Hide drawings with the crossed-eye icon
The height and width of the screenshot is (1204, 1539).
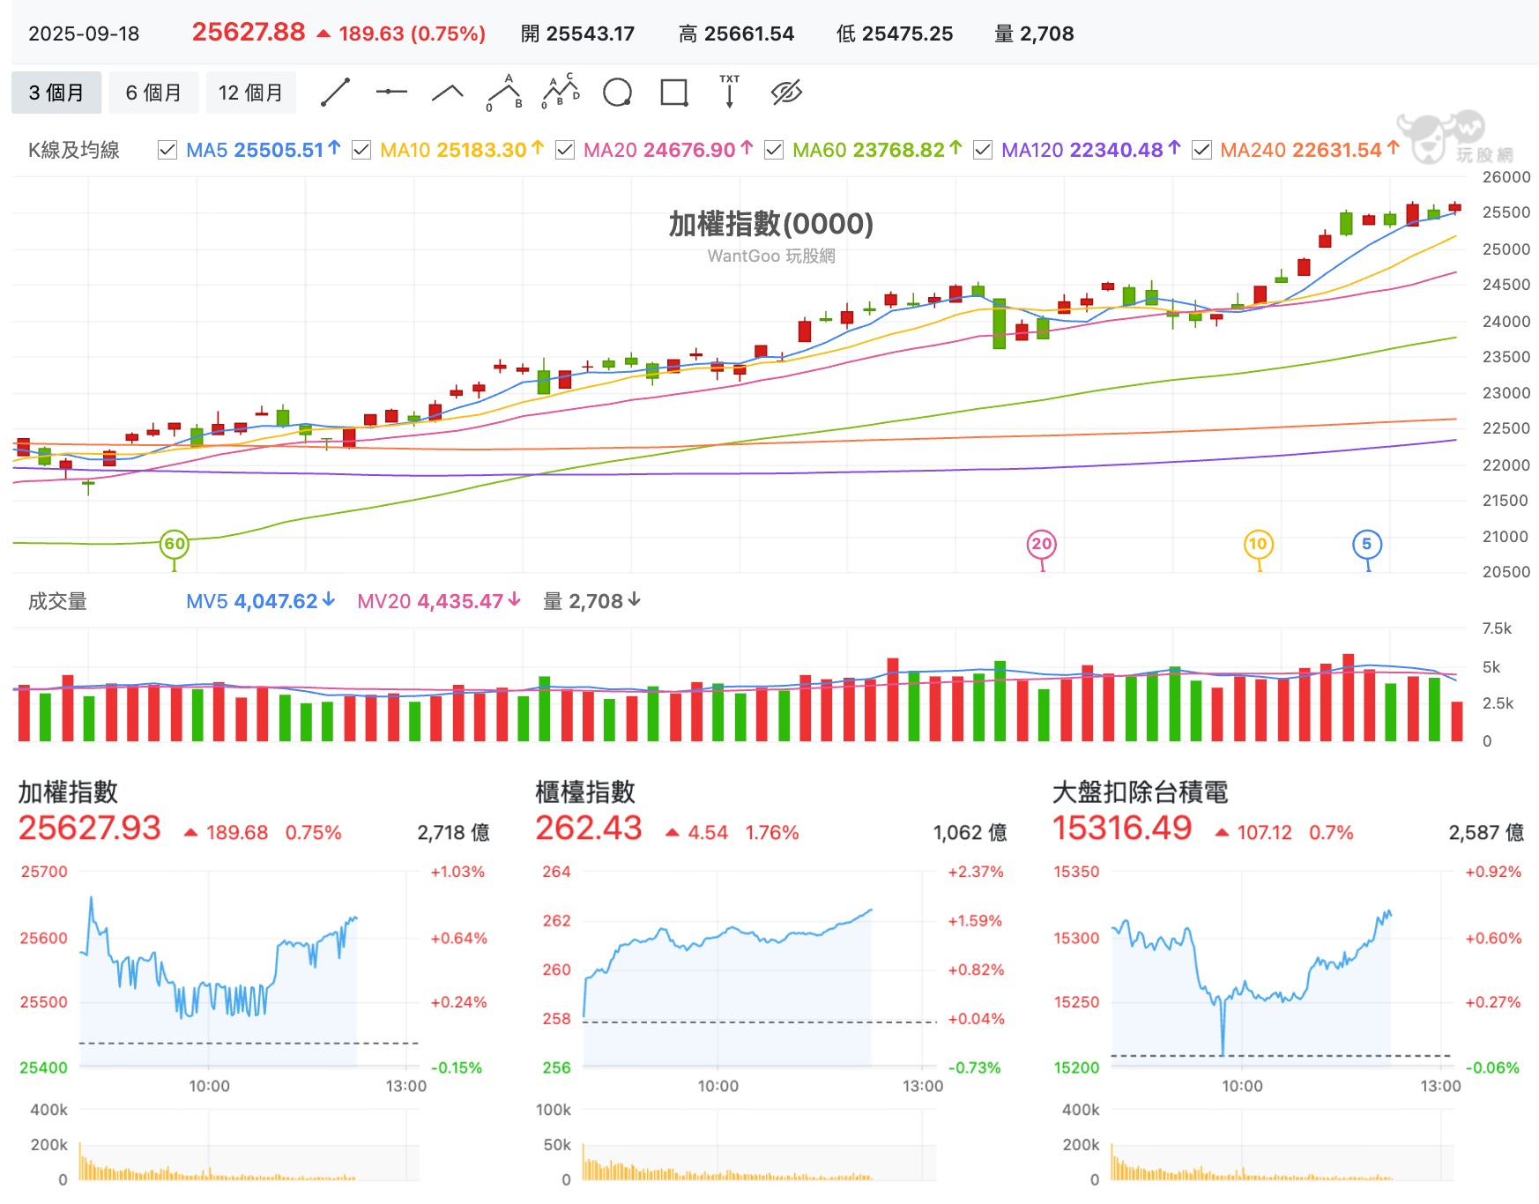pos(786,93)
